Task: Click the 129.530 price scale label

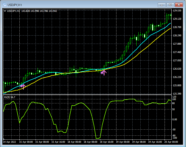Action: (177, 11)
